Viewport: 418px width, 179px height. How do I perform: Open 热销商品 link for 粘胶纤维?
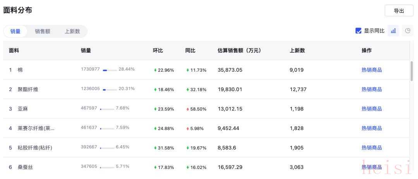(x=372, y=148)
